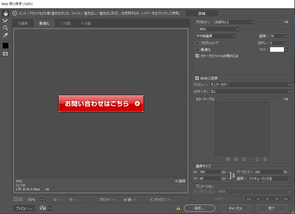Image resolution: width=295 pixels, height=214 pixels.
Task: Click the 詳細 button
Action: (x=202, y=13)
